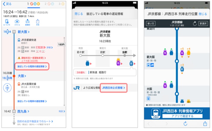Click the JR大阪環状線 train icon
The height and width of the screenshot is (131, 212).
pos(19,84)
